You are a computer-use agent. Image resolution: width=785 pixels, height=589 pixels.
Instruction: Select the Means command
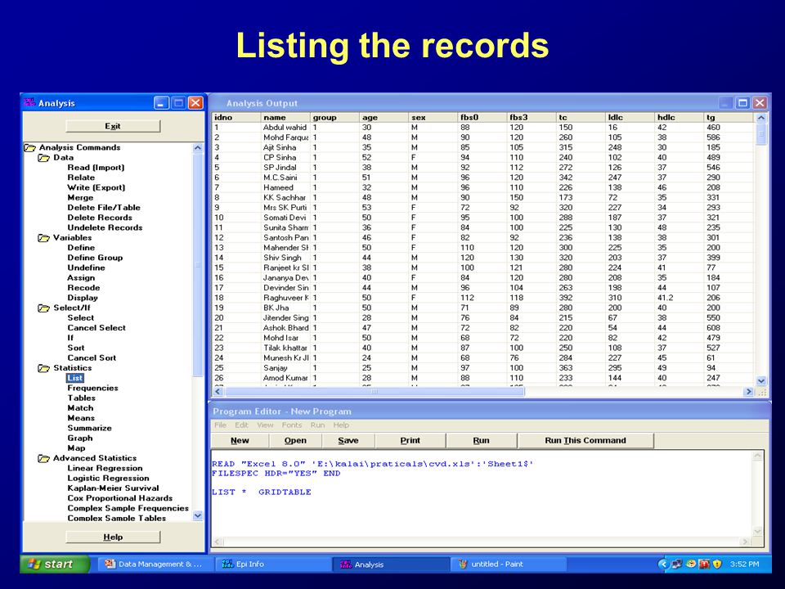[x=81, y=418]
